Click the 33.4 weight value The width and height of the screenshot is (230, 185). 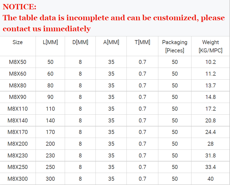tap(210, 167)
